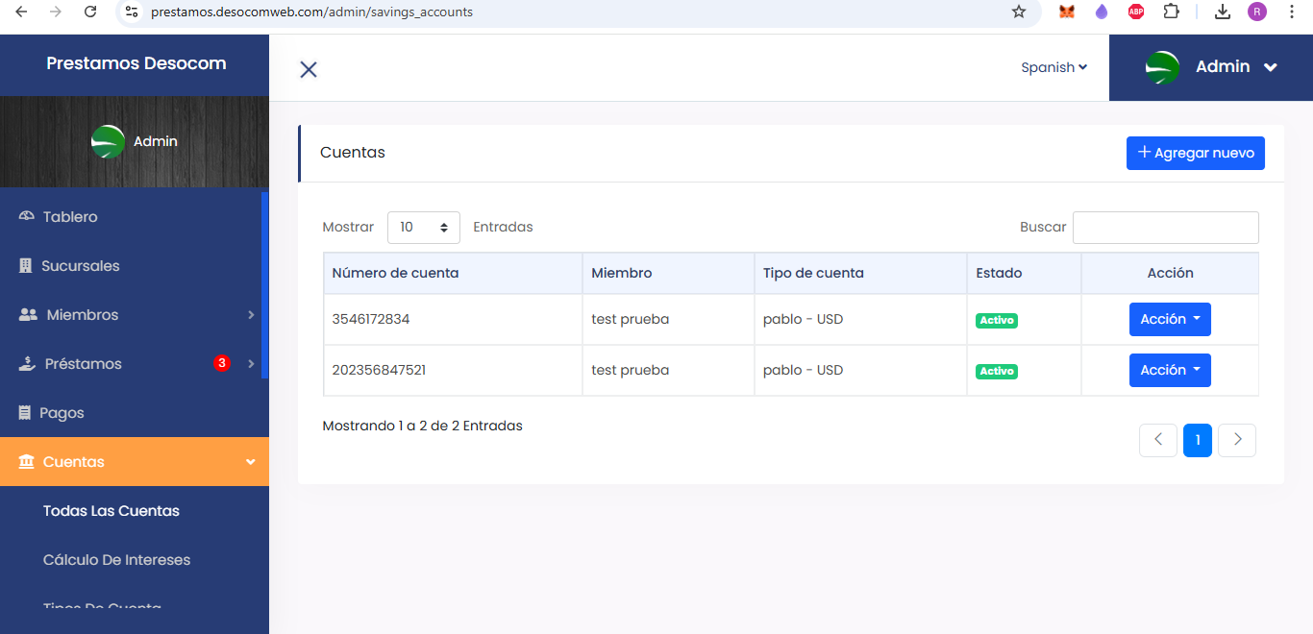The height and width of the screenshot is (634, 1313).
Task: Open the Spanish language dropdown
Action: pos(1053,67)
